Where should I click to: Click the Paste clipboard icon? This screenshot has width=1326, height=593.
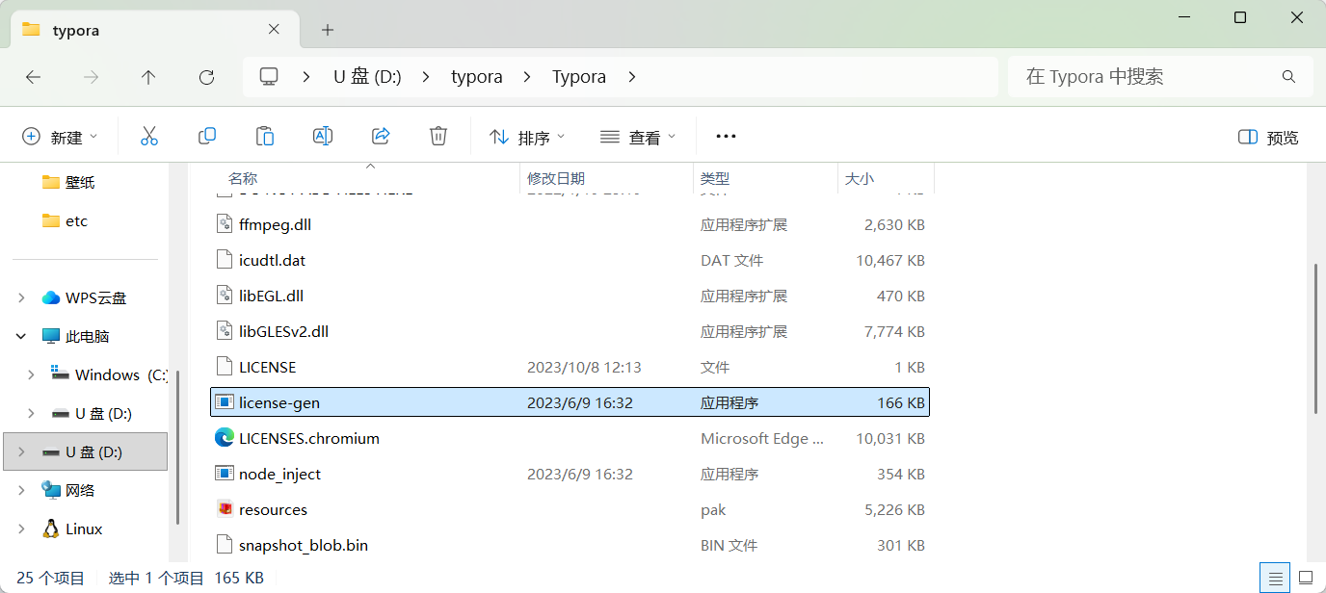[265, 137]
